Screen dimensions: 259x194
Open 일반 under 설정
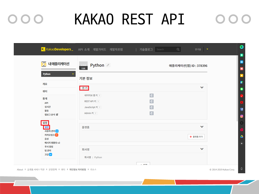click(x=47, y=127)
